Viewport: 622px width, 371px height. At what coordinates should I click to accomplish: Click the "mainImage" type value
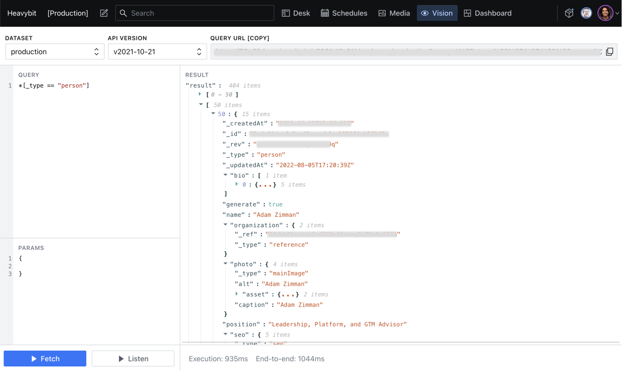point(289,273)
